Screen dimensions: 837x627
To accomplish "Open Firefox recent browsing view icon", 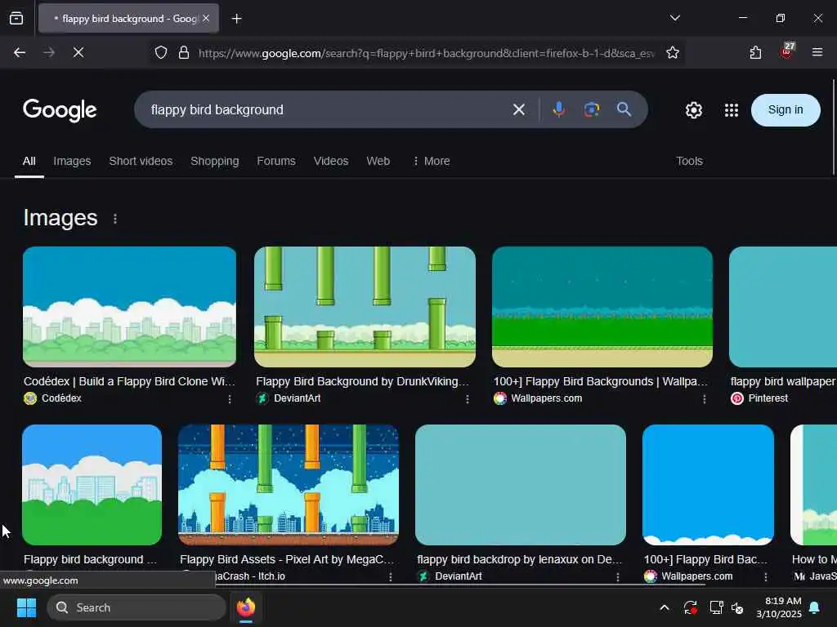I will tap(16, 19).
